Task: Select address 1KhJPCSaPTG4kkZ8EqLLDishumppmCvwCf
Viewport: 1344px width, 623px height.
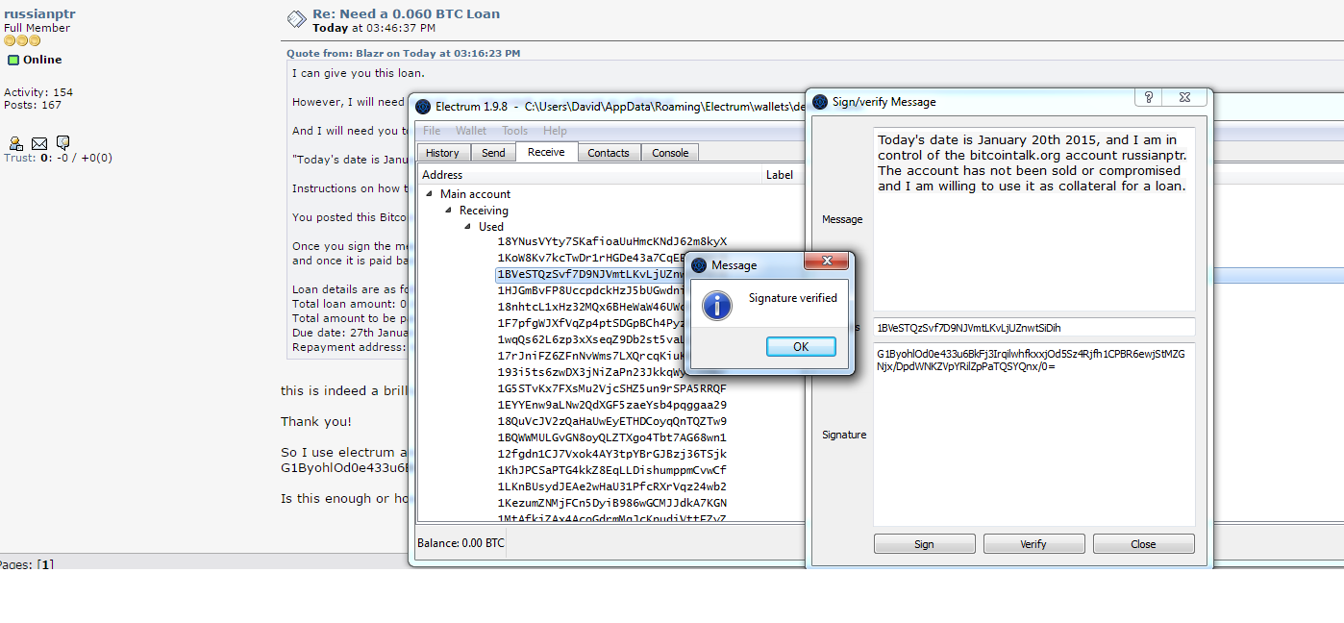Action: point(611,470)
